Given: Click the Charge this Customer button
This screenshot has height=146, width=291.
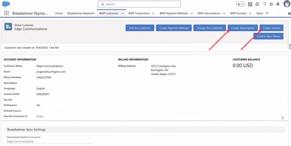Looking at the screenshot, I should (210, 28).
